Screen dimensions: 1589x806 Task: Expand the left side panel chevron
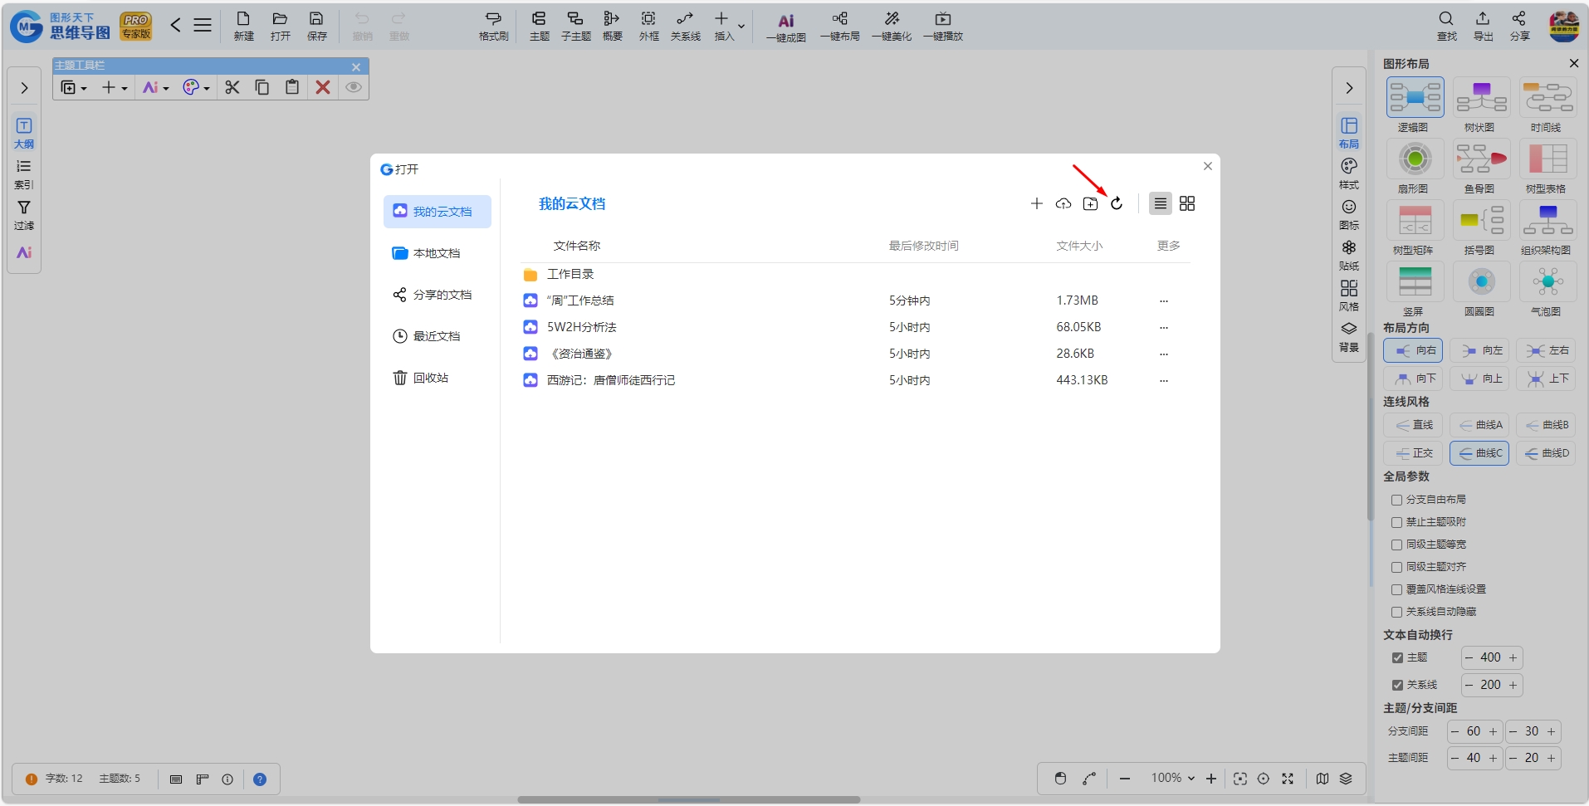tap(24, 88)
